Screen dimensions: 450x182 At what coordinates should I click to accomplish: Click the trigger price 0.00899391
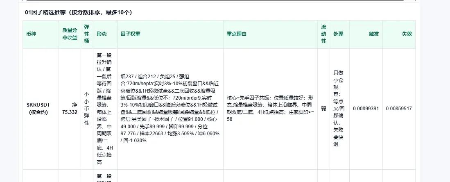(x=366, y=109)
